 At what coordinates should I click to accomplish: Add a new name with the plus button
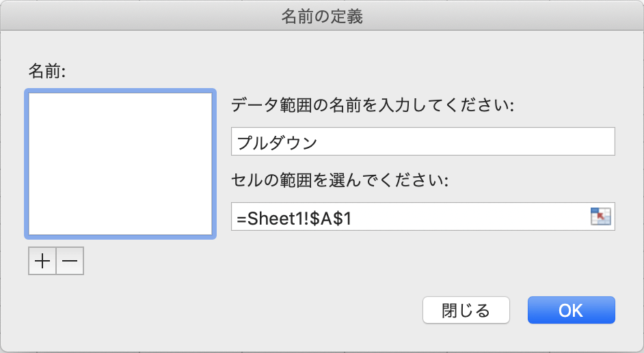coord(42,261)
